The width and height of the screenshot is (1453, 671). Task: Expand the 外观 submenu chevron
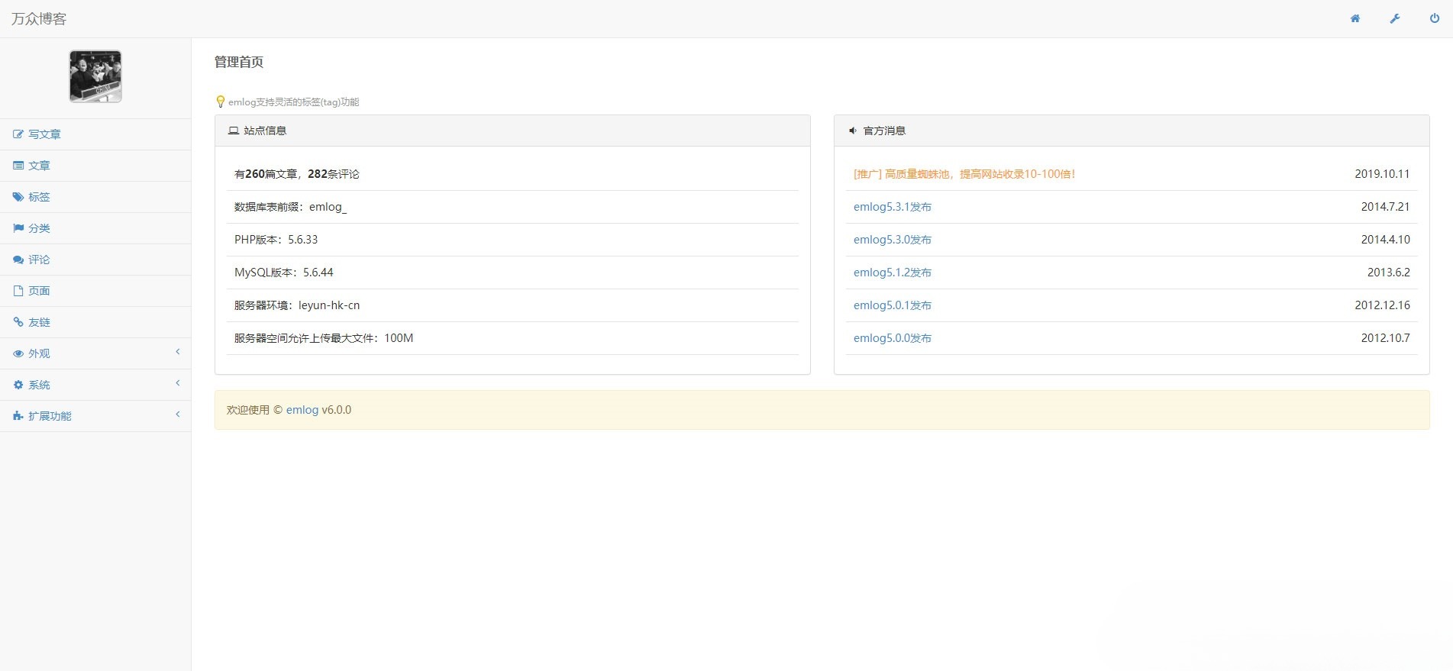click(x=178, y=352)
